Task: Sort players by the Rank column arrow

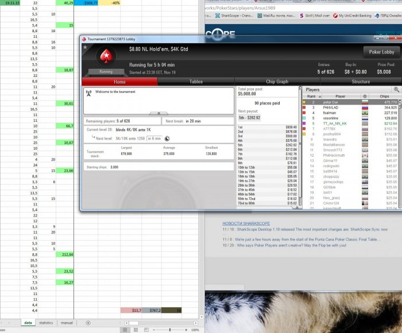Action: point(320,96)
